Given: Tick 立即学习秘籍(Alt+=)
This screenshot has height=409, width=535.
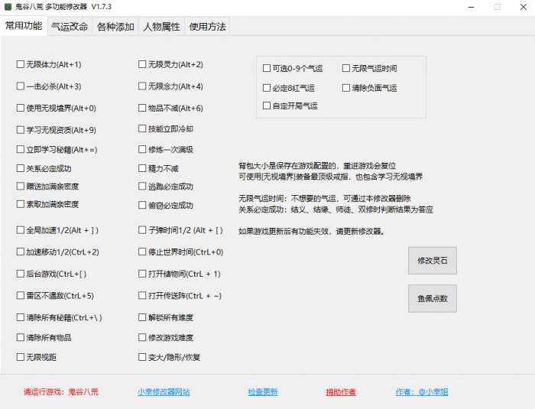Looking at the screenshot, I should coord(57,149).
